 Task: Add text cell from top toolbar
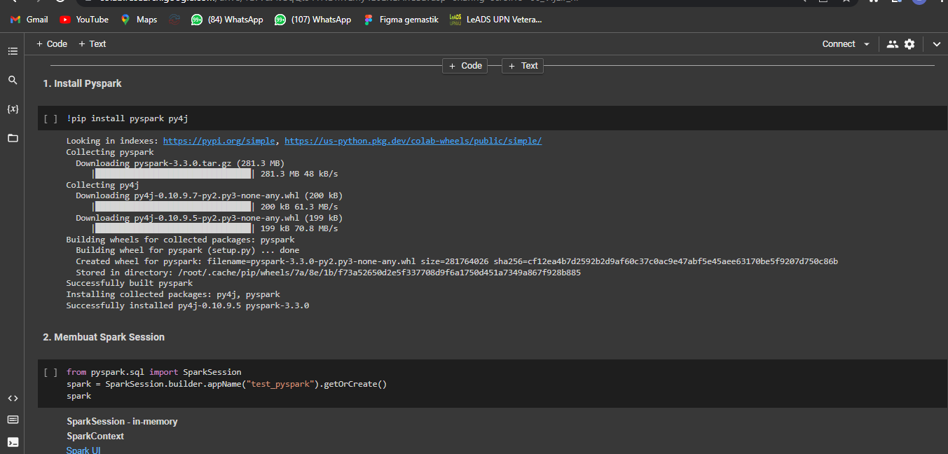tap(92, 43)
